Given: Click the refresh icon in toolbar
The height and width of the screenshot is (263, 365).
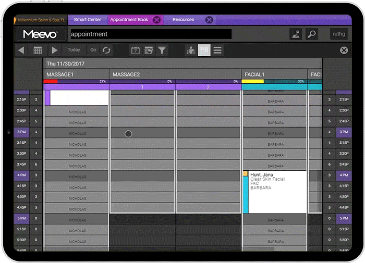Looking at the screenshot, I should click(x=106, y=50).
